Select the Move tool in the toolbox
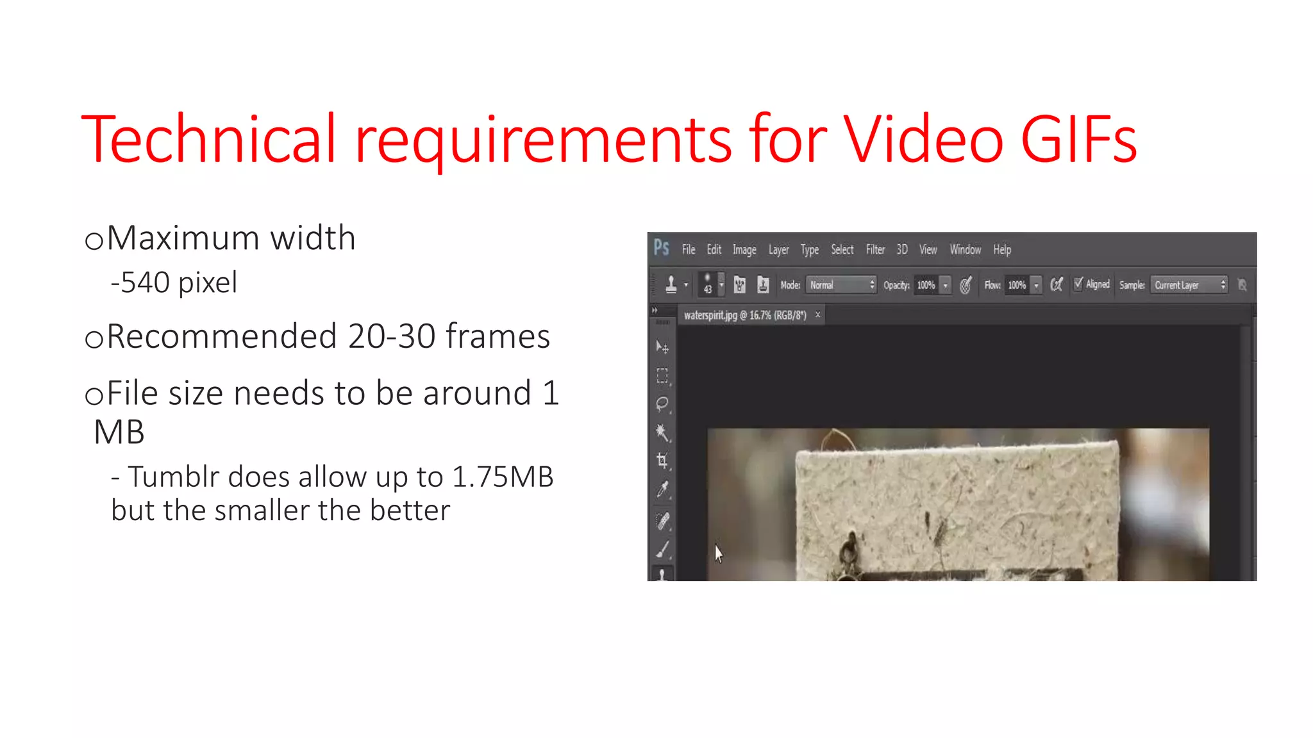This screenshot has width=1313, height=738. pyautogui.click(x=662, y=347)
